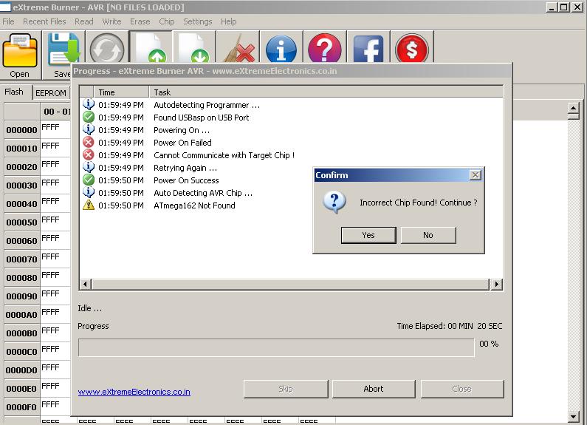Click the Open folder toolbar icon
Viewport: 587px width, 425px height.
pos(20,50)
